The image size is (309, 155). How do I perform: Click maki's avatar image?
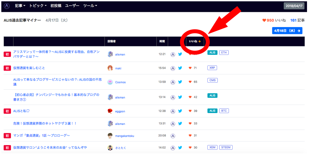[110, 68]
